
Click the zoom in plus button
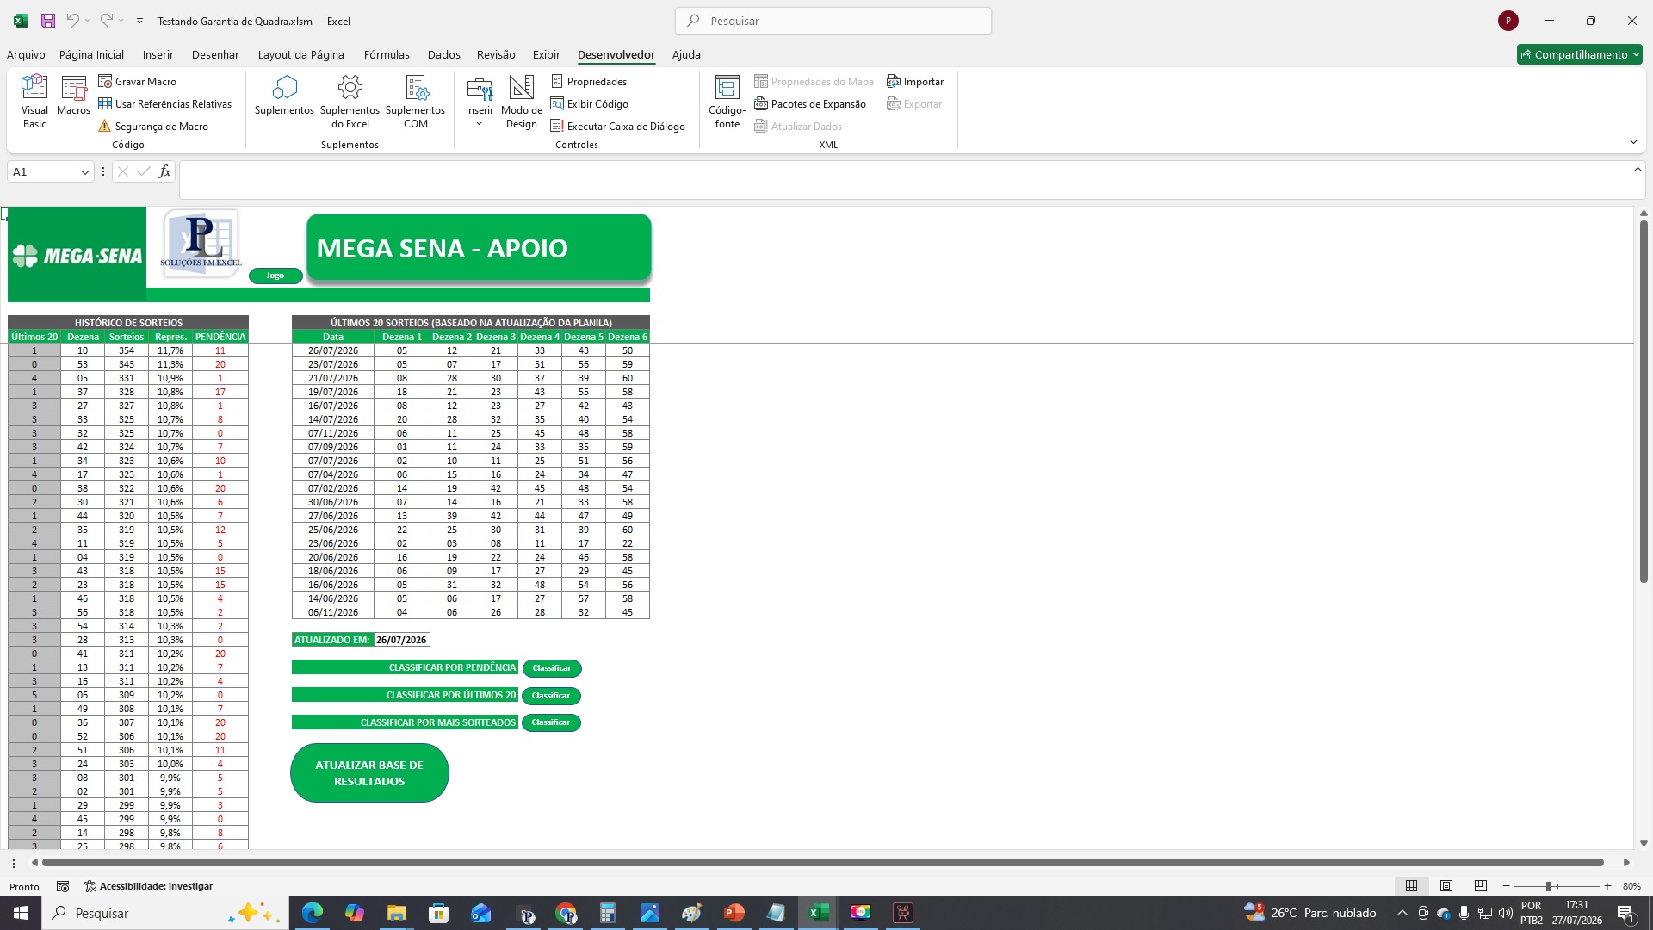point(1607,886)
